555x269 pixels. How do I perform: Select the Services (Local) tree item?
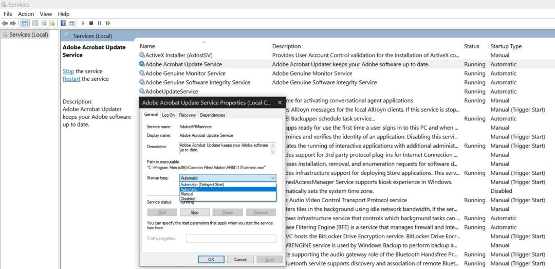click(x=29, y=34)
